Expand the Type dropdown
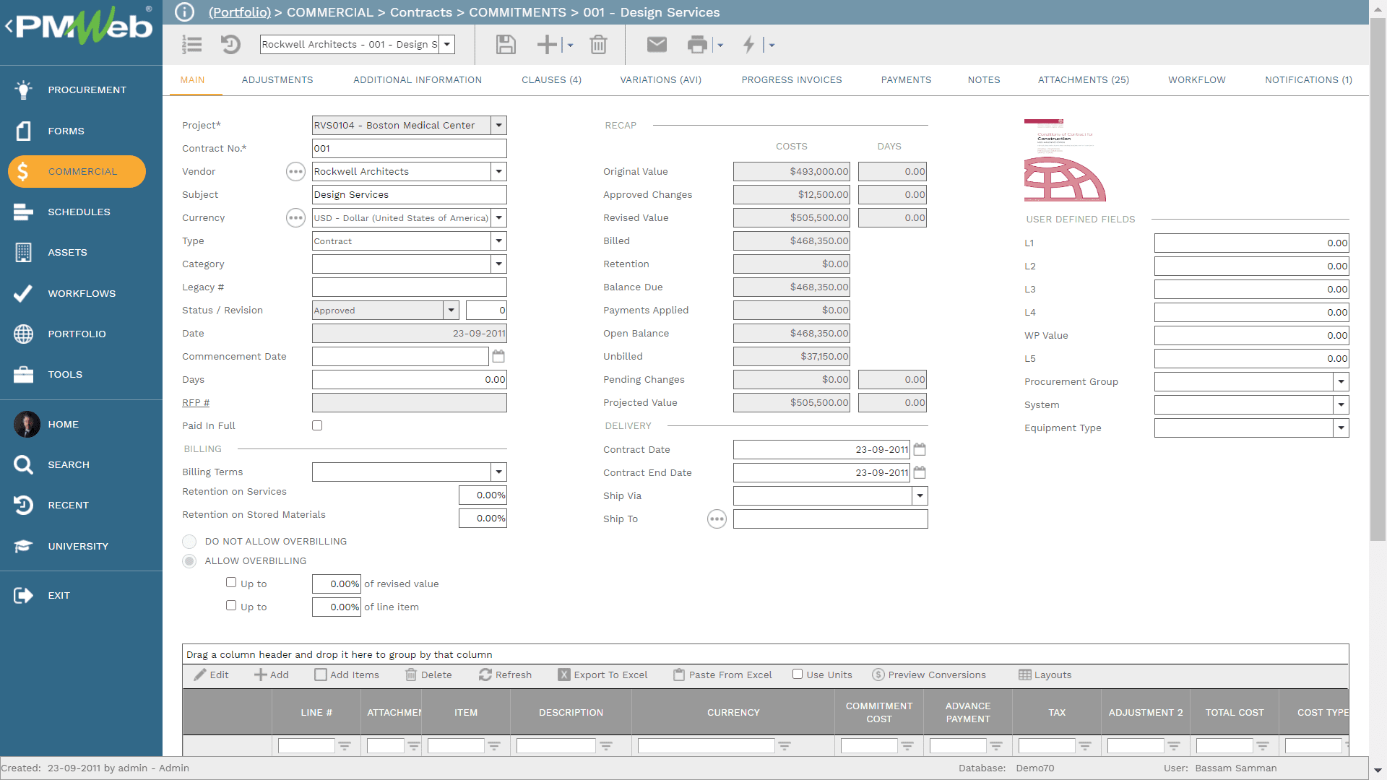Image resolution: width=1387 pixels, height=780 pixels. (x=498, y=240)
